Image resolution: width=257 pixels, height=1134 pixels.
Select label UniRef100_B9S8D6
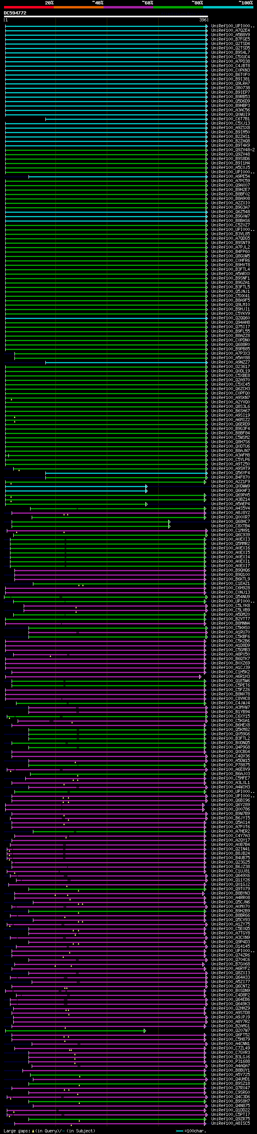(x=230, y=158)
